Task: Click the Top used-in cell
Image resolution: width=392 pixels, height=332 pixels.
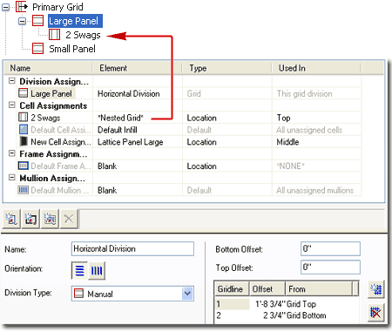Action: click(283, 118)
